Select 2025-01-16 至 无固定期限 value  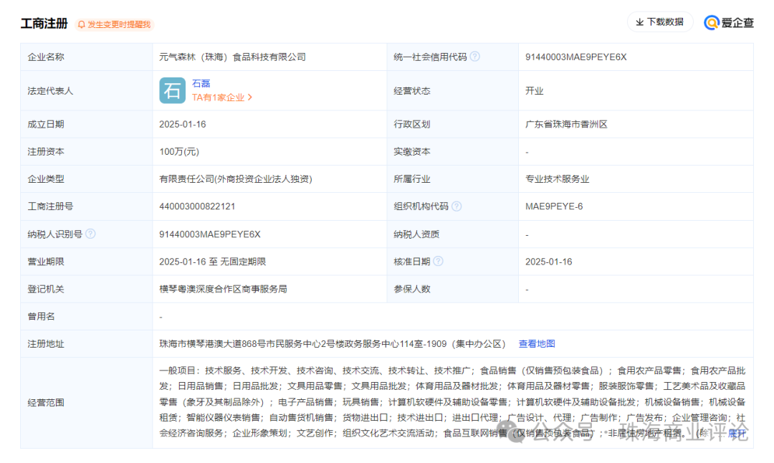coord(212,262)
